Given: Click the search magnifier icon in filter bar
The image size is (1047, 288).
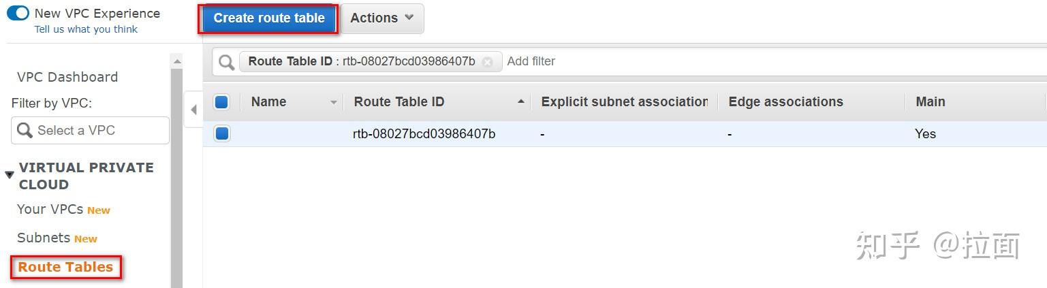Looking at the screenshot, I should (x=226, y=62).
